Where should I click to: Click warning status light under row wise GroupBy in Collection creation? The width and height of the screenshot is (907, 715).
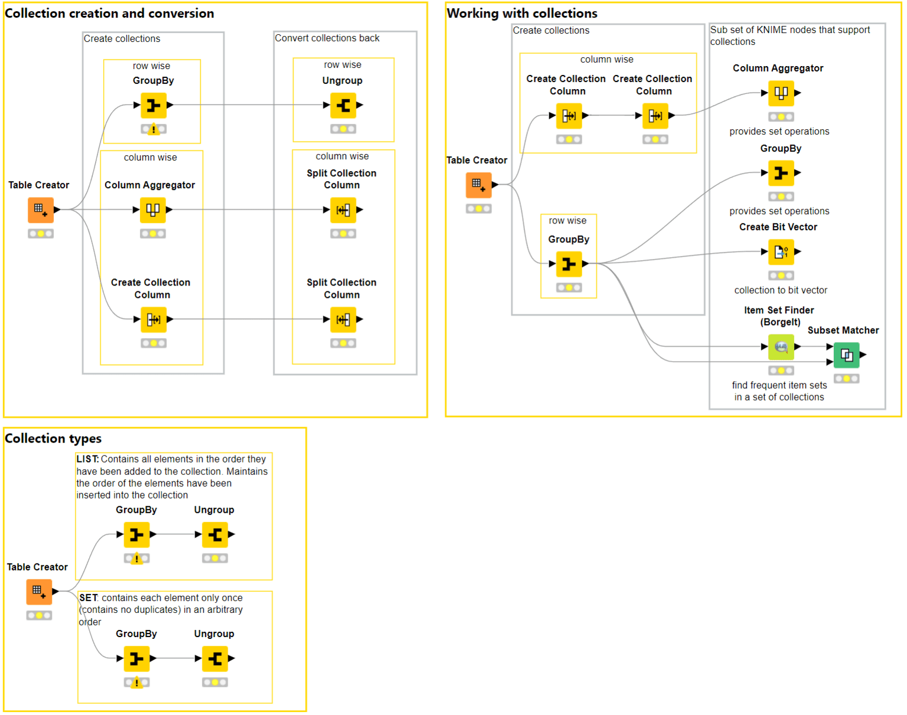tap(154, 129)
